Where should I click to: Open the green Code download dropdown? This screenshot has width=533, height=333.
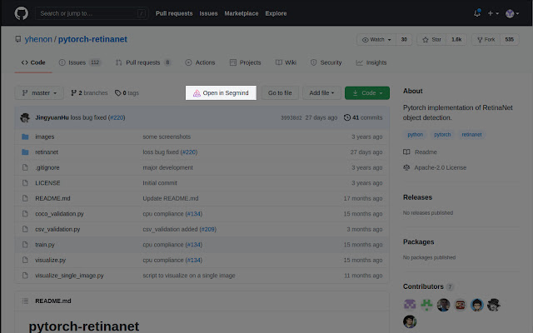[x=367, y=92]
